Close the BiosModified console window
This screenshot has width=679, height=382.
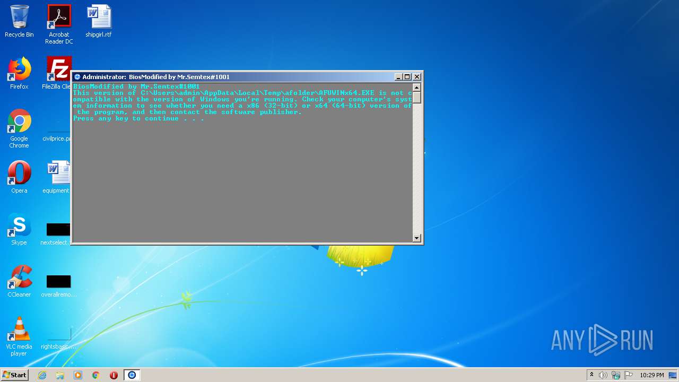[417, 77]
